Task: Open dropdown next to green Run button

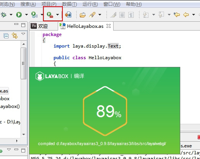Action: coord(26,15)
